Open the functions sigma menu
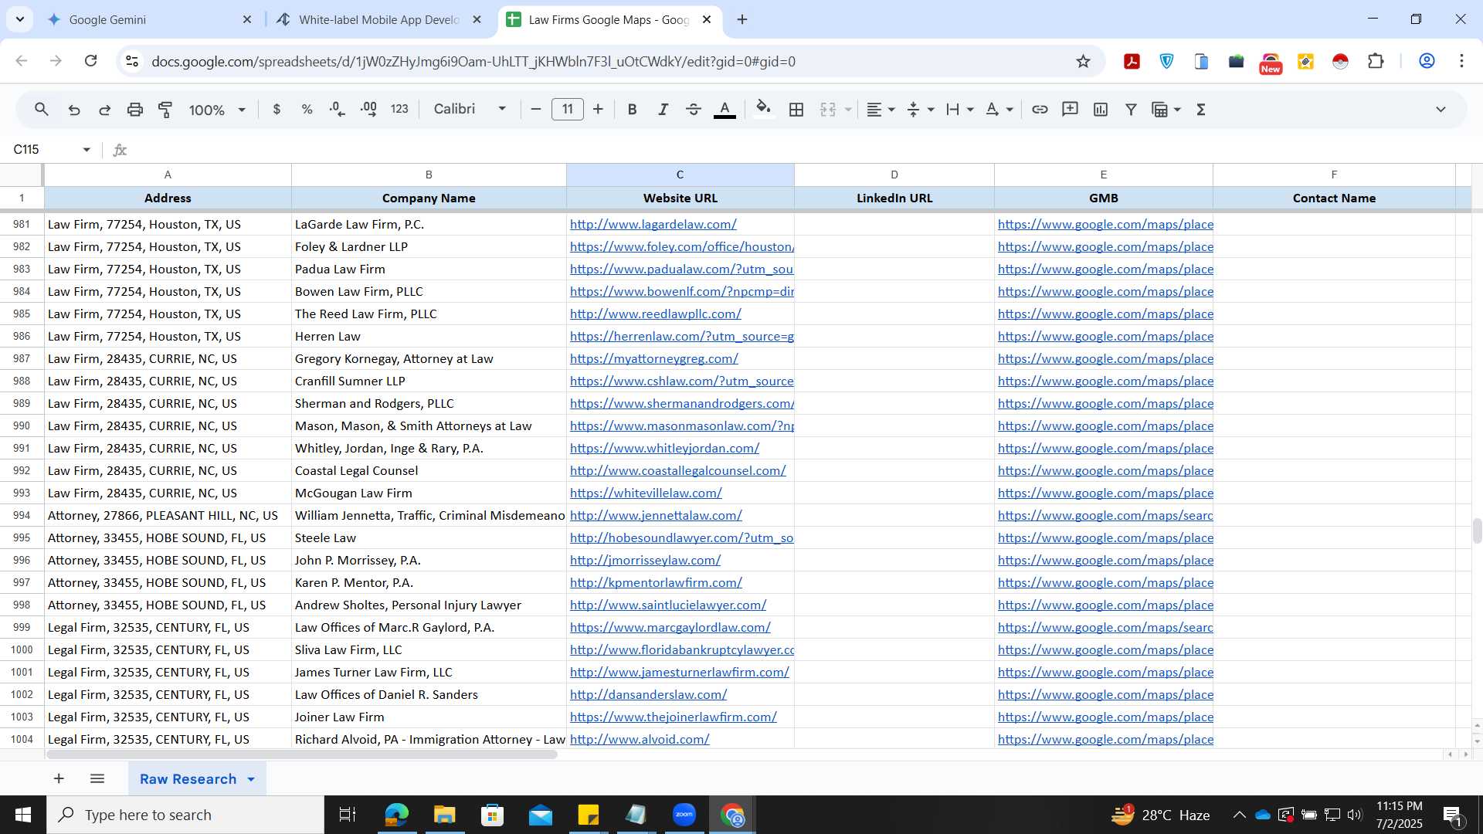The height and width of the screenshot is (834, 1483). 1201,110
